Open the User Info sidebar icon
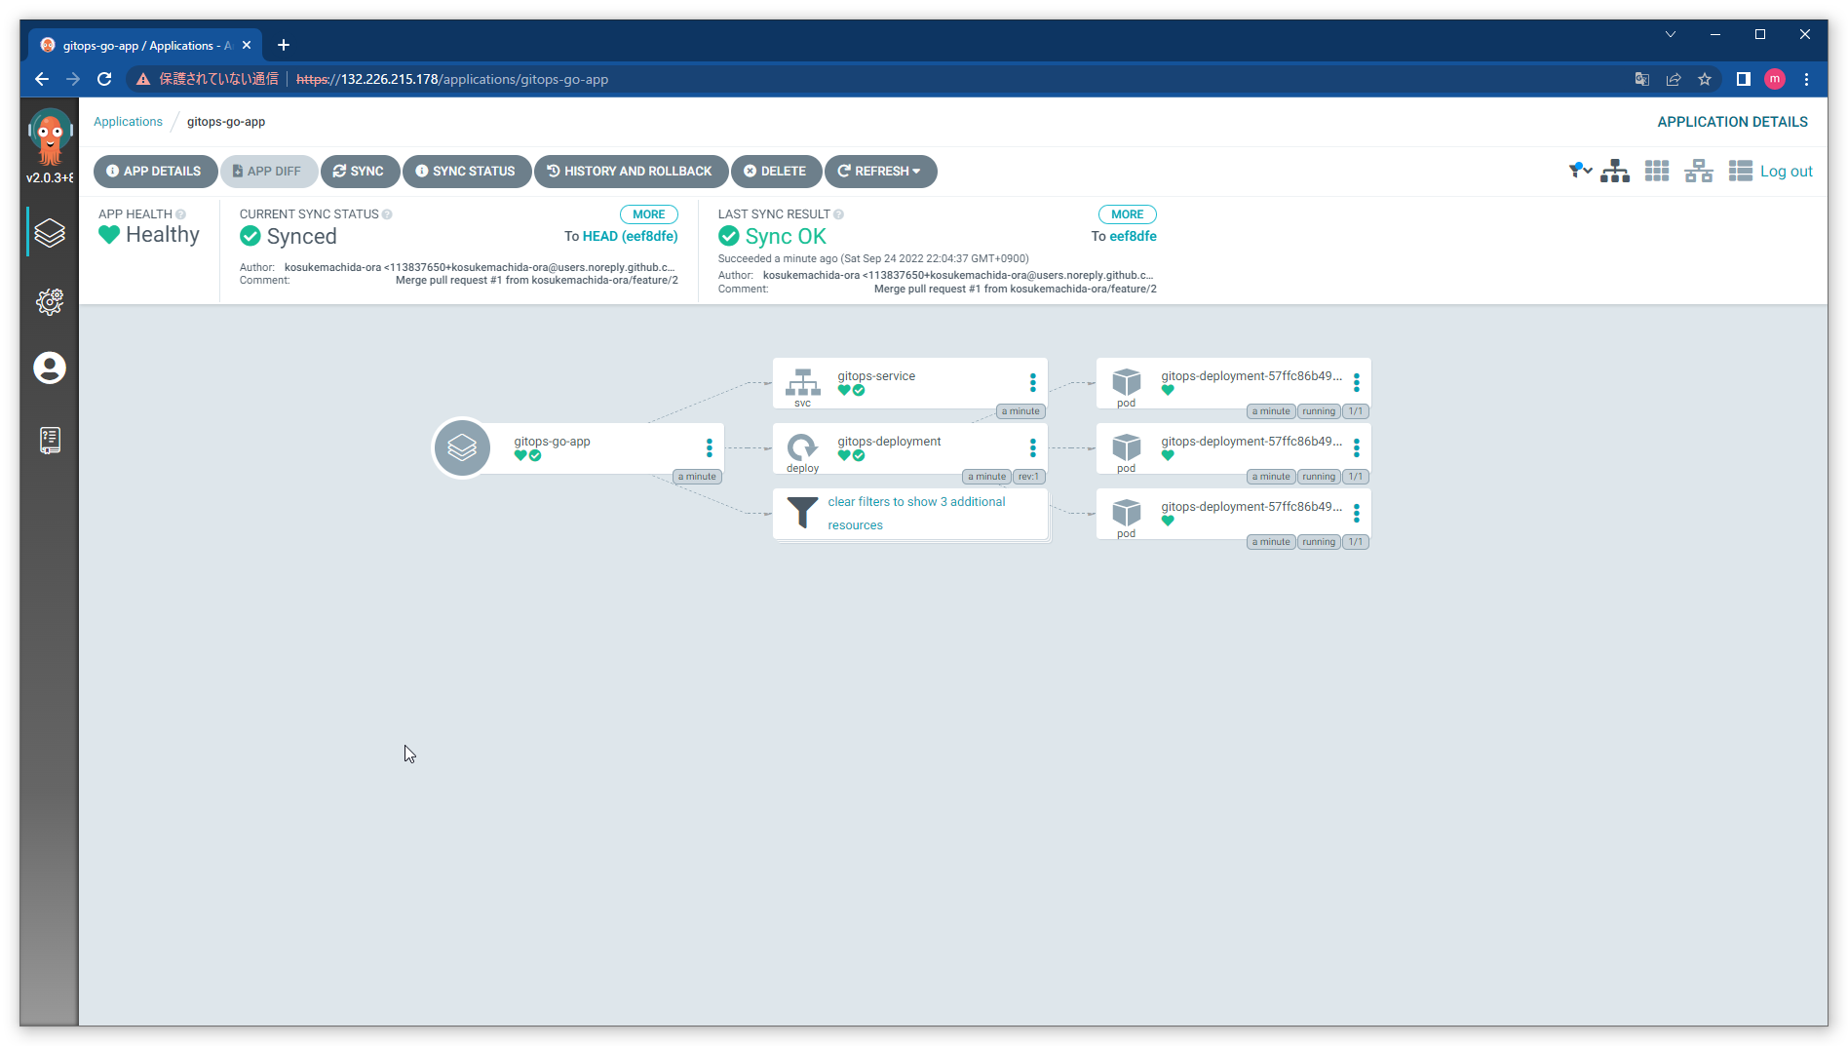This screenshot has height=1046, width=1848. 50,368
